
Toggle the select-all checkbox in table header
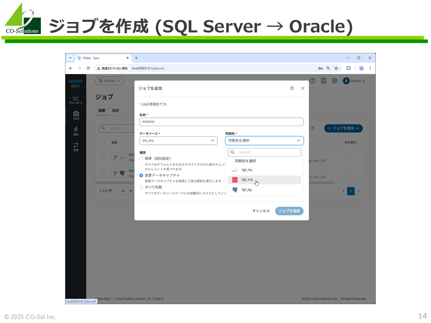pyautogui.click(x=104, y=143)
